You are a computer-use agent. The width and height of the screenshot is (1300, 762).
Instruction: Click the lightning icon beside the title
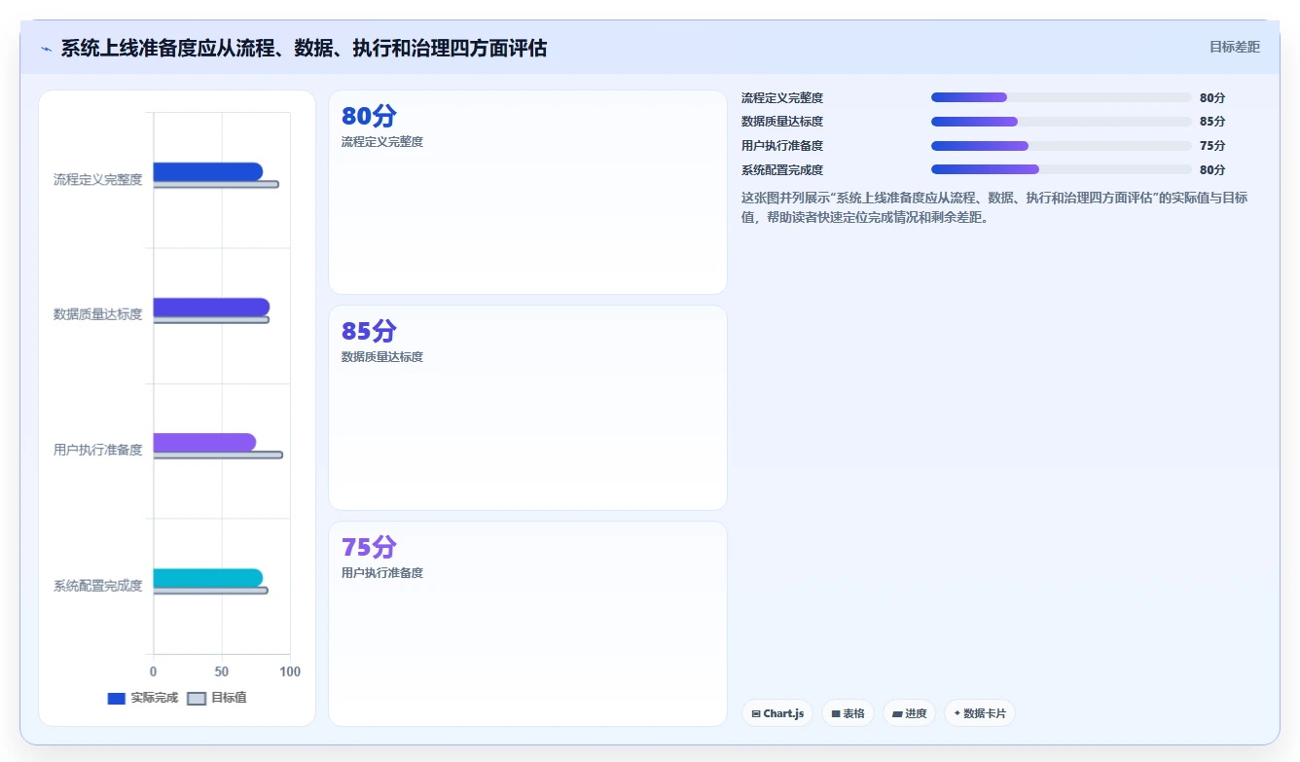pos(46,48)
